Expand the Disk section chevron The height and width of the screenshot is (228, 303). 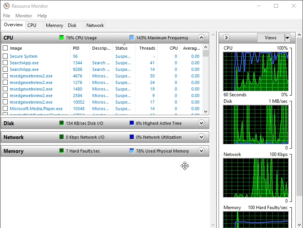click(x=201, y=123)
